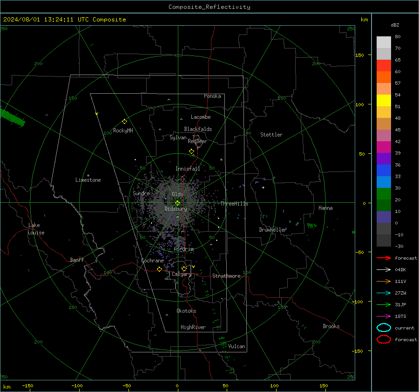
Task: Select the Banff label
Action: [77, 260]
